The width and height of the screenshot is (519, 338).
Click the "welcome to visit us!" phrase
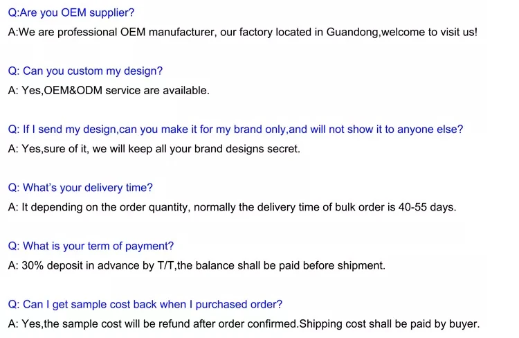(430, 32)
